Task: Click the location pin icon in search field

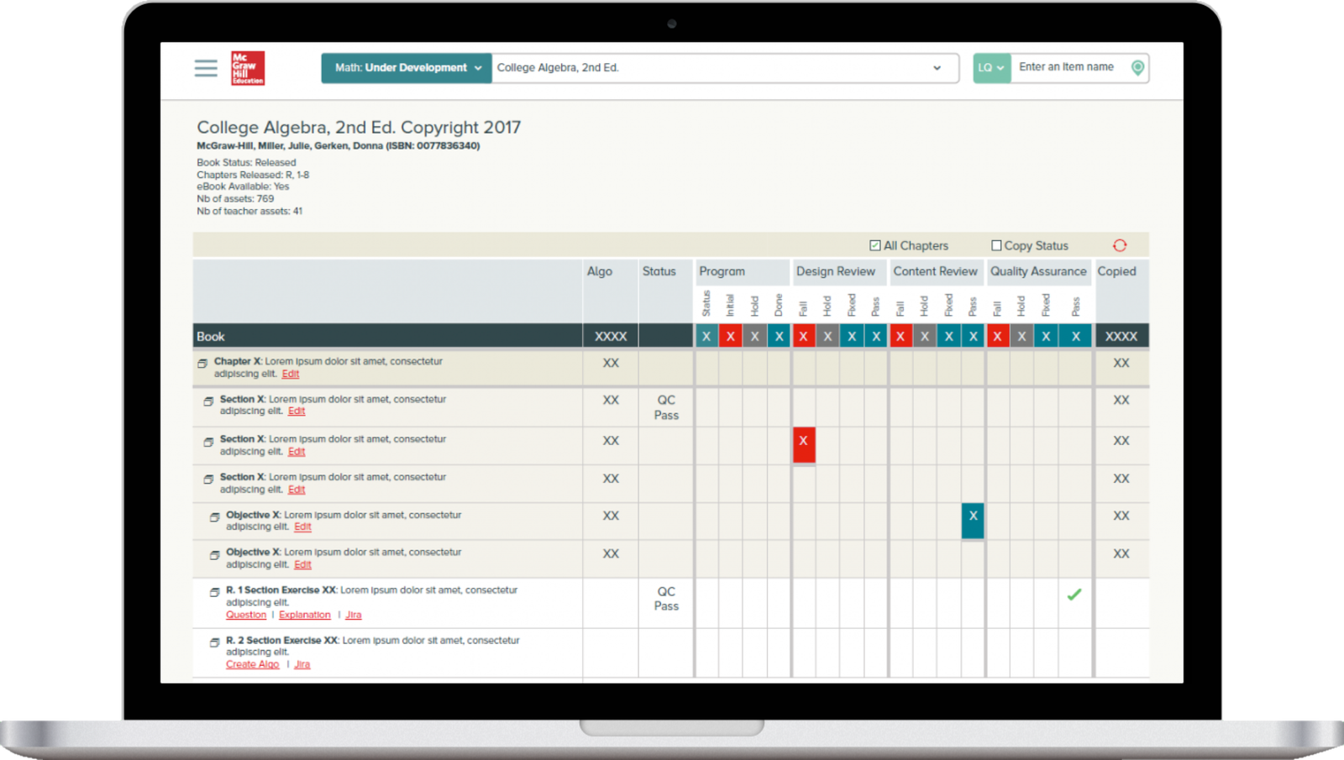Action: (1137, 68)
